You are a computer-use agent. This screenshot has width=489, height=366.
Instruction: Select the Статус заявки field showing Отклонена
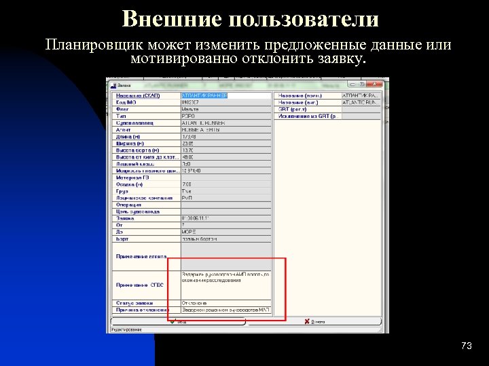pos(226,303)
